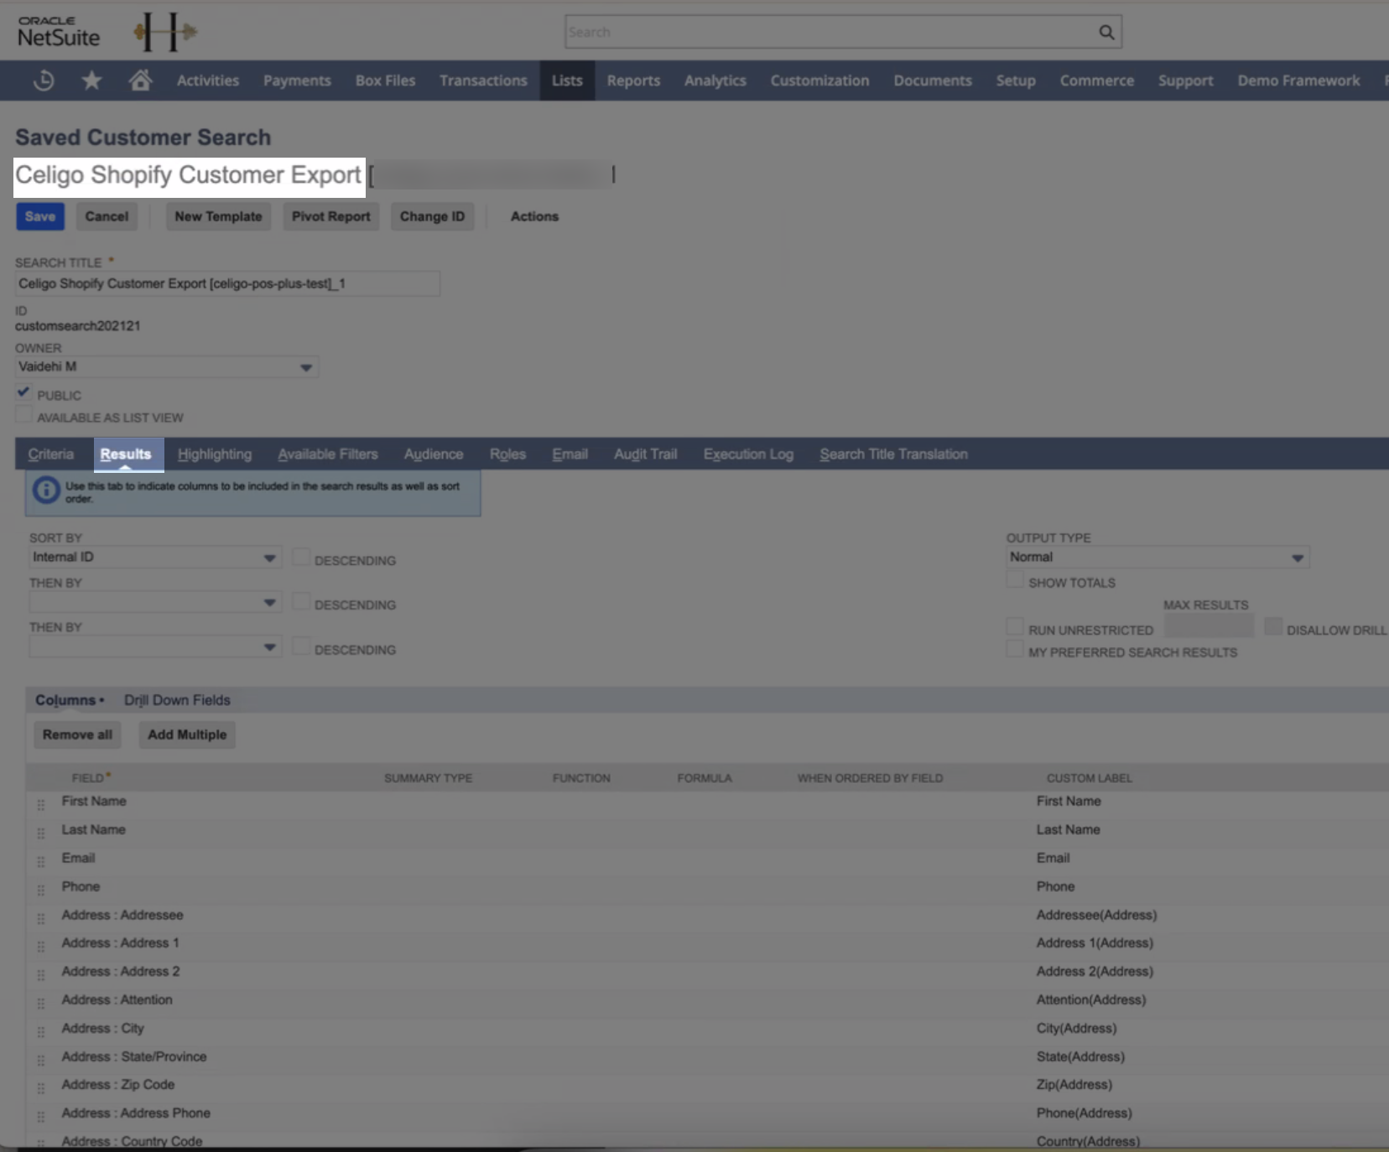The width and height of the screenshot is (1389, 1152).
Task: Click Remove all columns button
Action: tap(77, 734)
